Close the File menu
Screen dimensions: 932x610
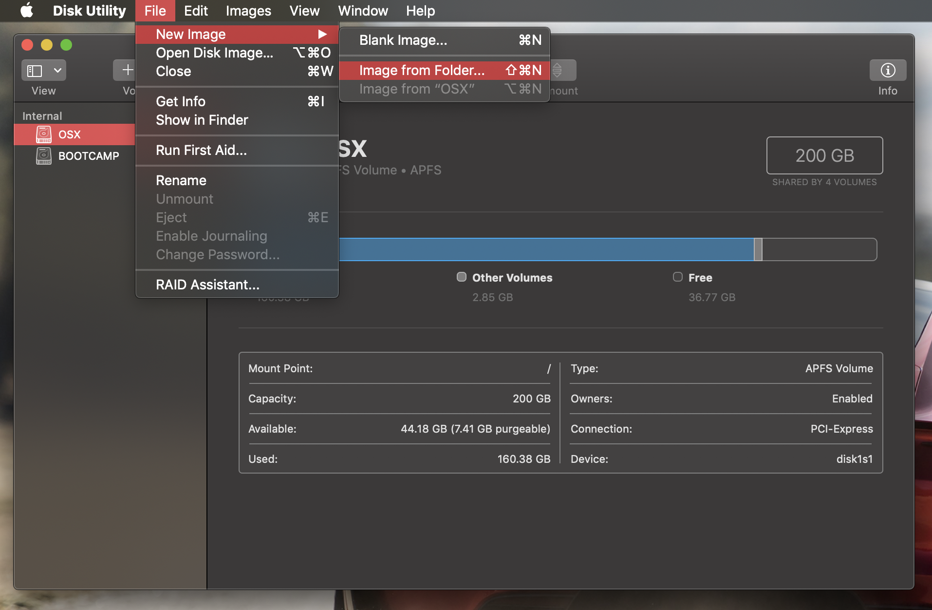(x=155, y=11)
